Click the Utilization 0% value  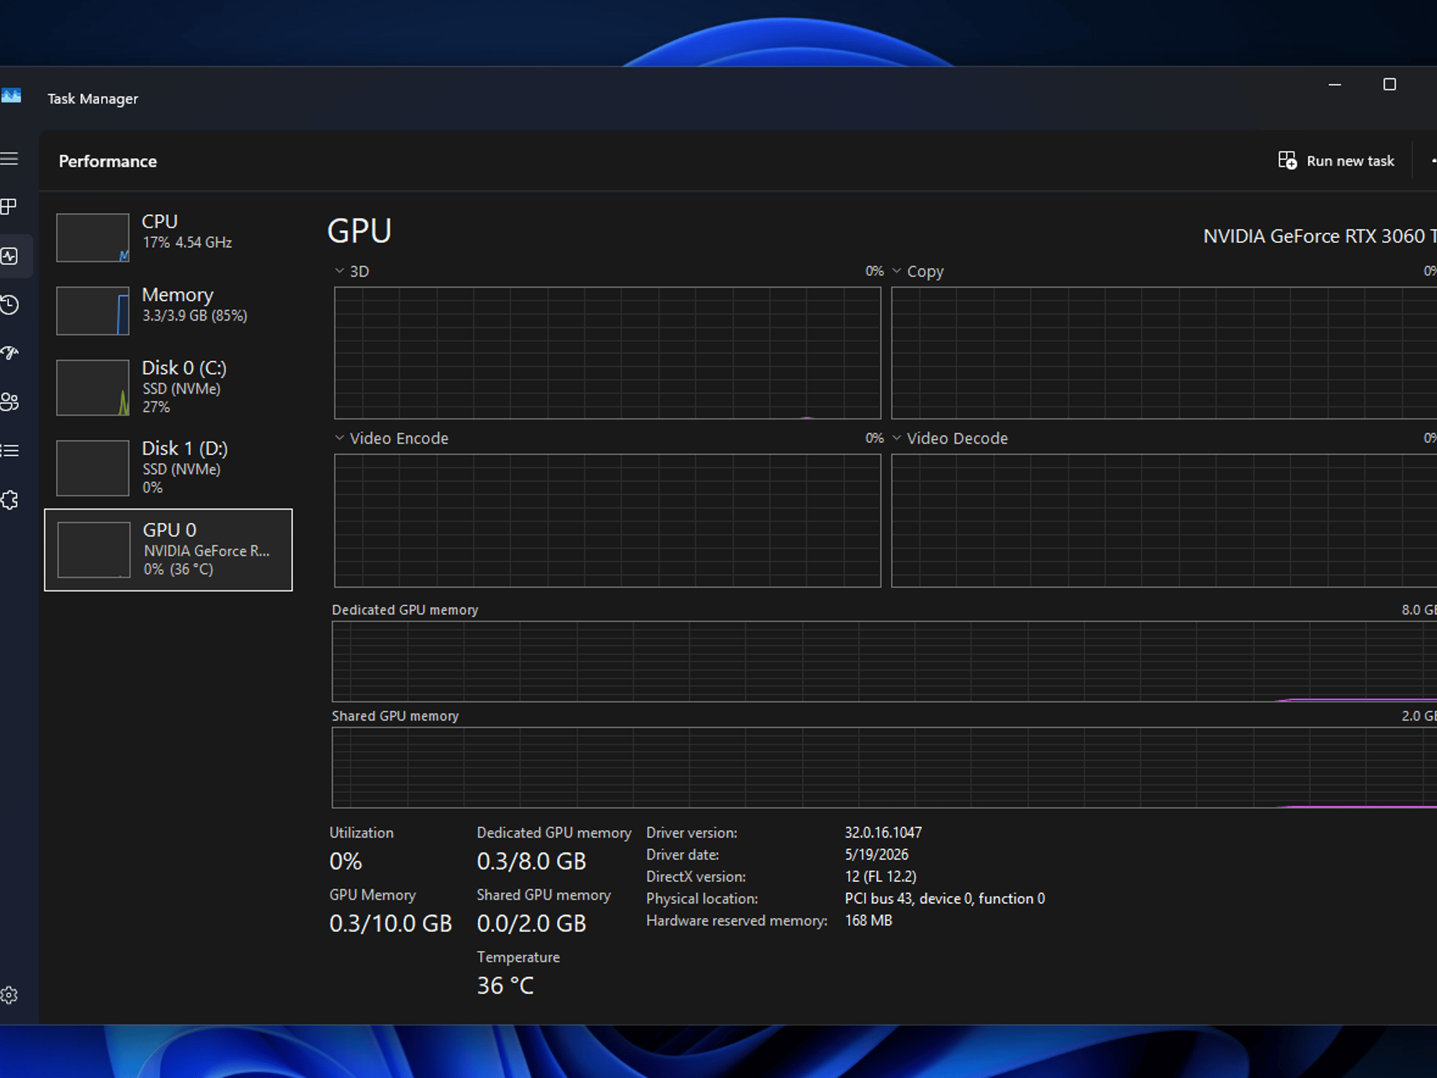click(x=346, y=861)
